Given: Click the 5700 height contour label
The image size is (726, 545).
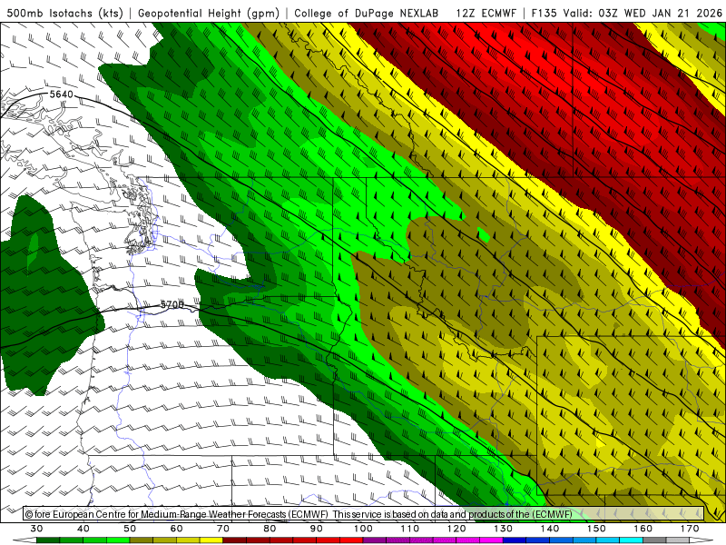Looking at the screenshot, I should click(x=172, y=304).
